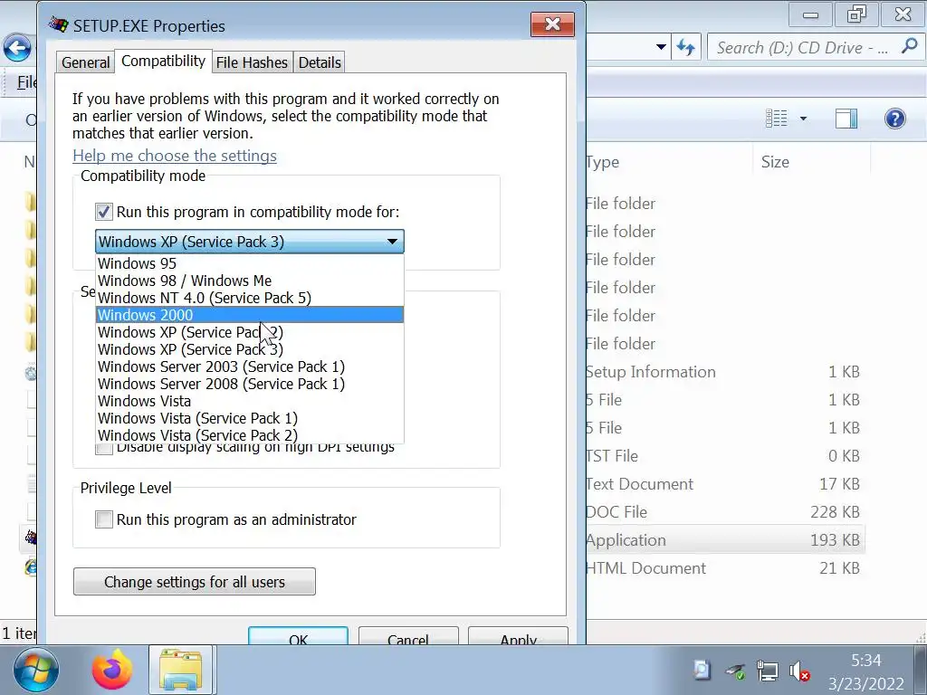Click the safely remove hardware tray icon

[x=735, y=671]
